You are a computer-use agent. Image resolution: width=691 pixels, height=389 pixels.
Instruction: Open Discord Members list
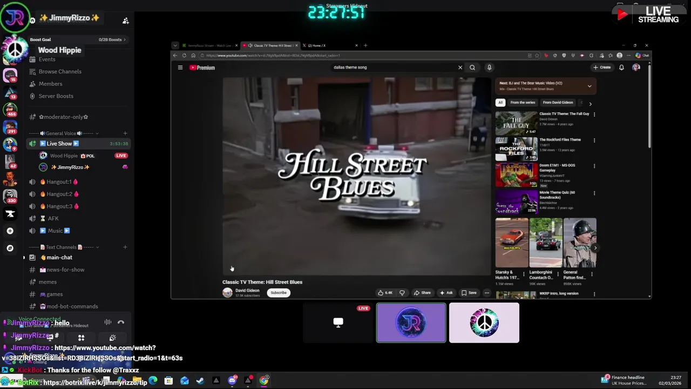[x=50, y=84]
